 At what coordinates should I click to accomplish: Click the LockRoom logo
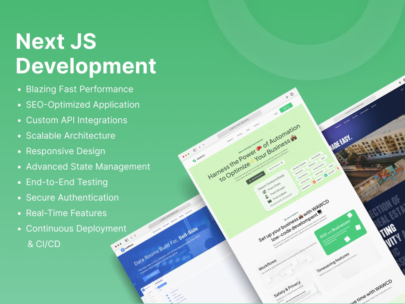[127, 248]
